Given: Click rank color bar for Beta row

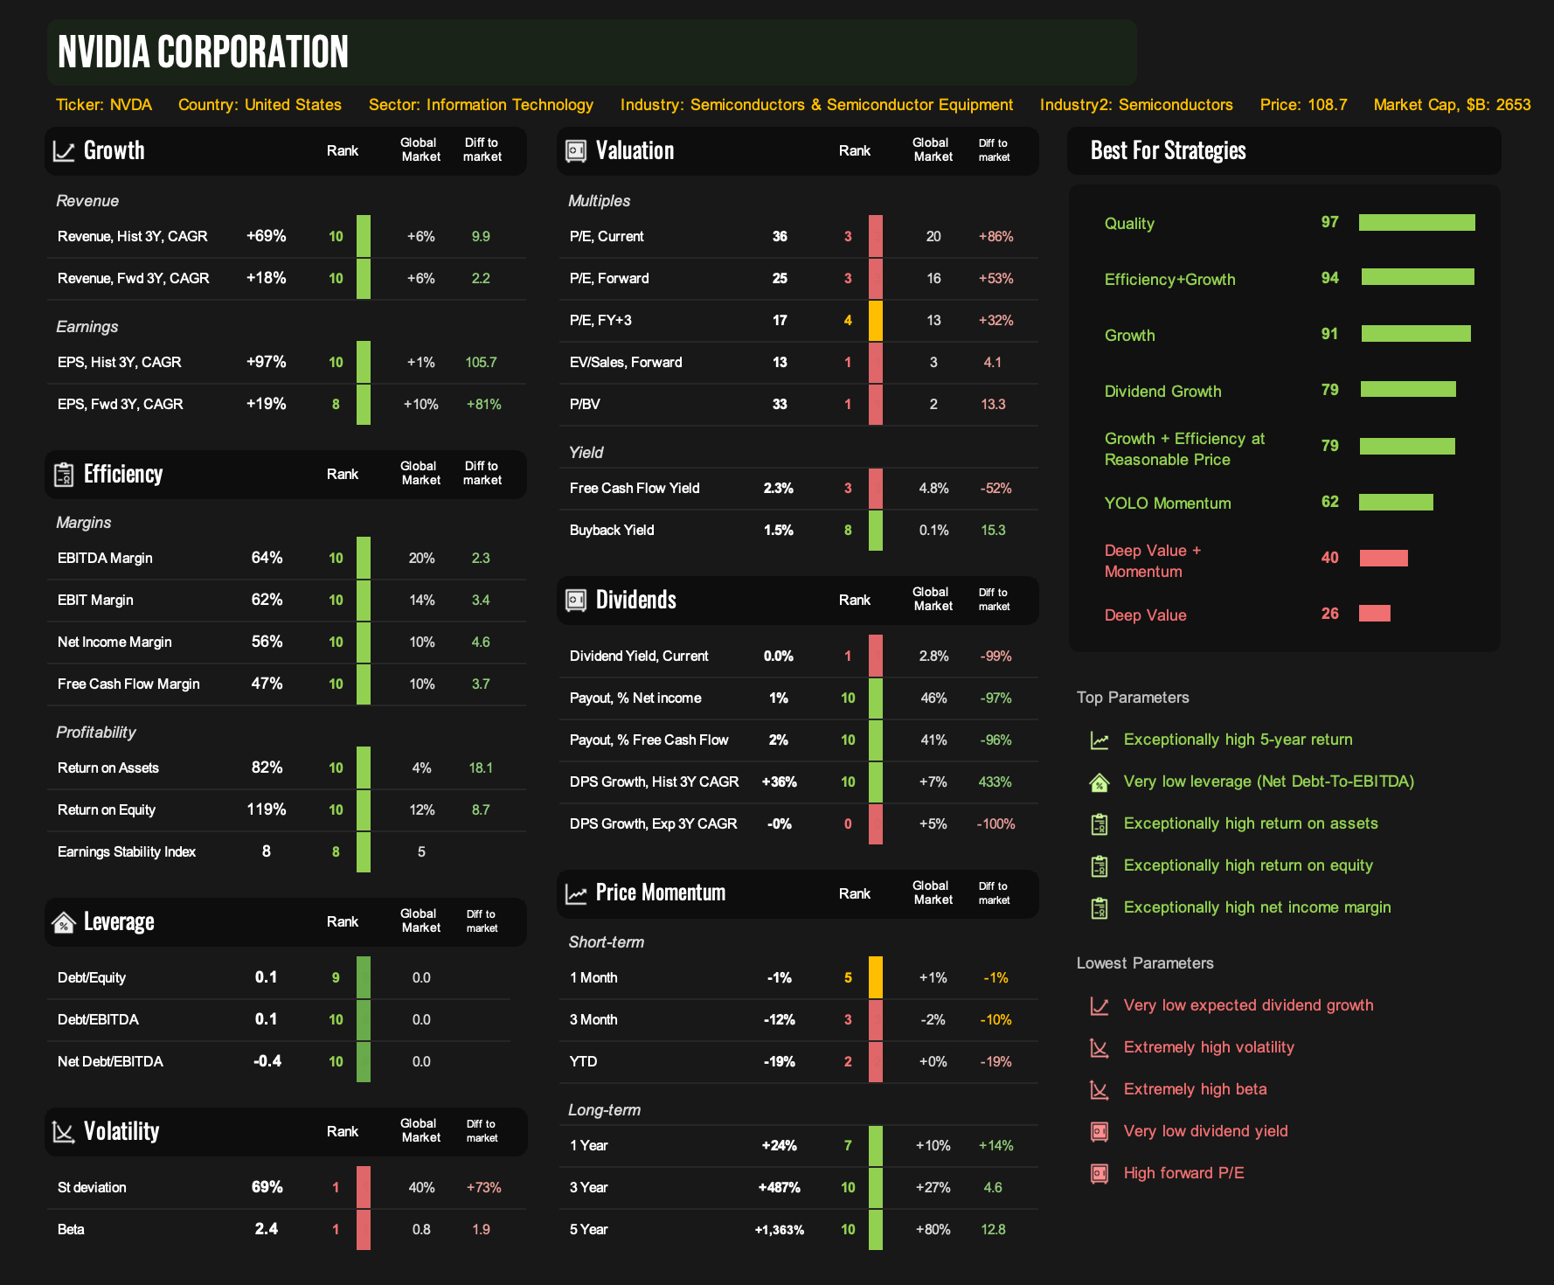Looking at the screenshot, I should pyautogui.click(x=364, y=1230).
